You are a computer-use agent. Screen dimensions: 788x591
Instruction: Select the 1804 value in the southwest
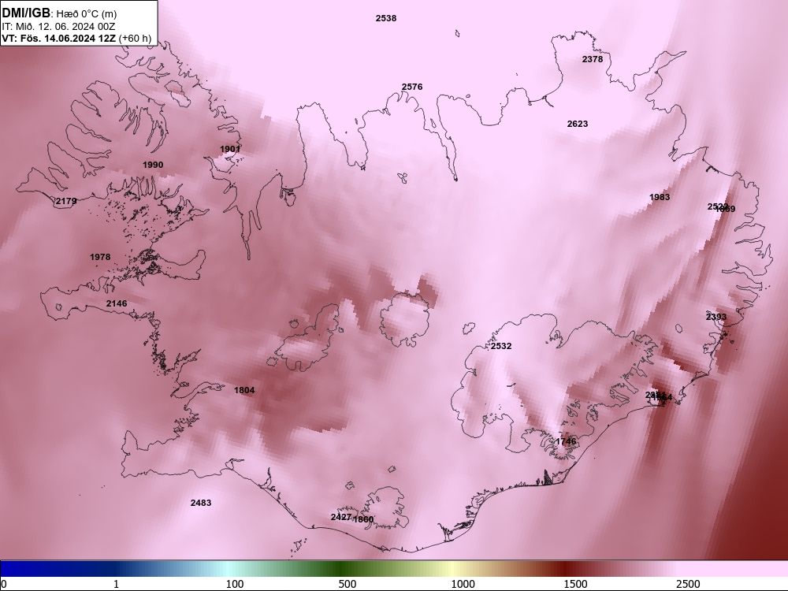[244, 390]
